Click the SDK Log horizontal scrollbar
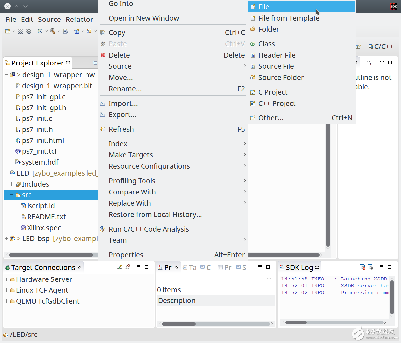Viewport: 401px width, 343px height. click(335, 322)
